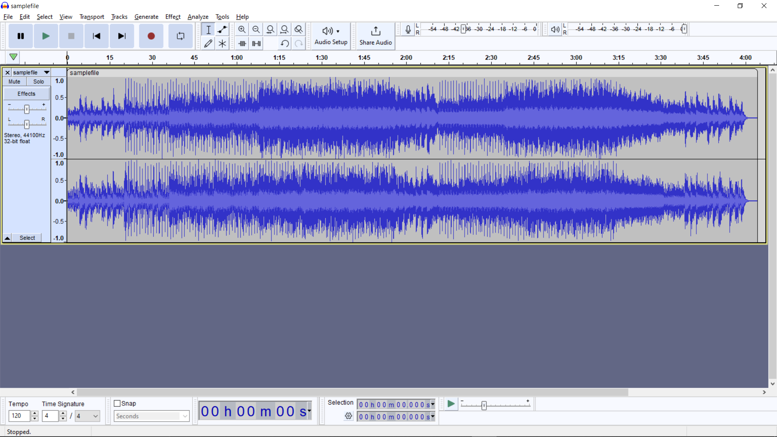Zoom in on the waveform
The image size is (777, 437).
[242, 29]
